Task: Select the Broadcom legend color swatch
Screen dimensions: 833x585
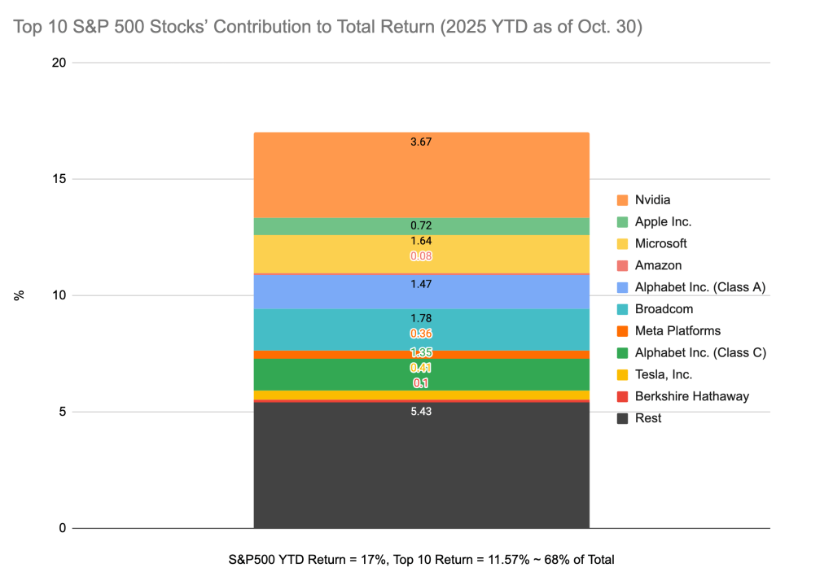Action: coord(623,309)
